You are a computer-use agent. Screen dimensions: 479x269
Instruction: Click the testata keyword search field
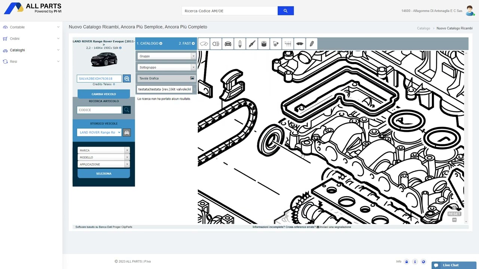click(165, 89)
